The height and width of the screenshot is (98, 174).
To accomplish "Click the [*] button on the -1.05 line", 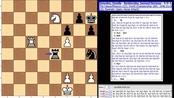I will point(111,94).
